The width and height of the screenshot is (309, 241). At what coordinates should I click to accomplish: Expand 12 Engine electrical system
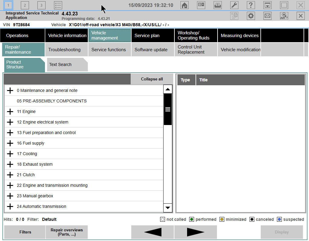10,122
